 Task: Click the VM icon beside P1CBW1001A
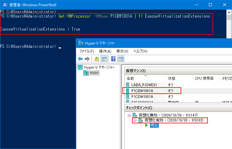pos(127,91)
